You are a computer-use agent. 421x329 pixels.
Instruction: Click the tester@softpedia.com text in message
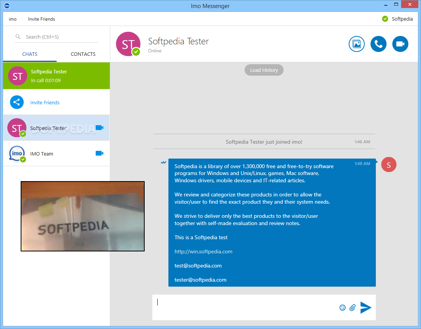(x=200, y=280)
